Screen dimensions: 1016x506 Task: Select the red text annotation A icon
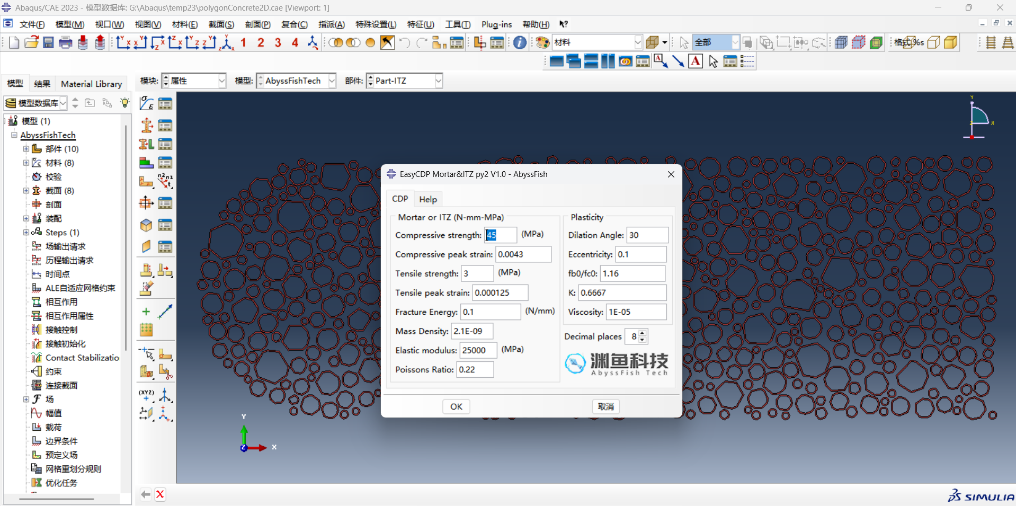tap(695, 61)
